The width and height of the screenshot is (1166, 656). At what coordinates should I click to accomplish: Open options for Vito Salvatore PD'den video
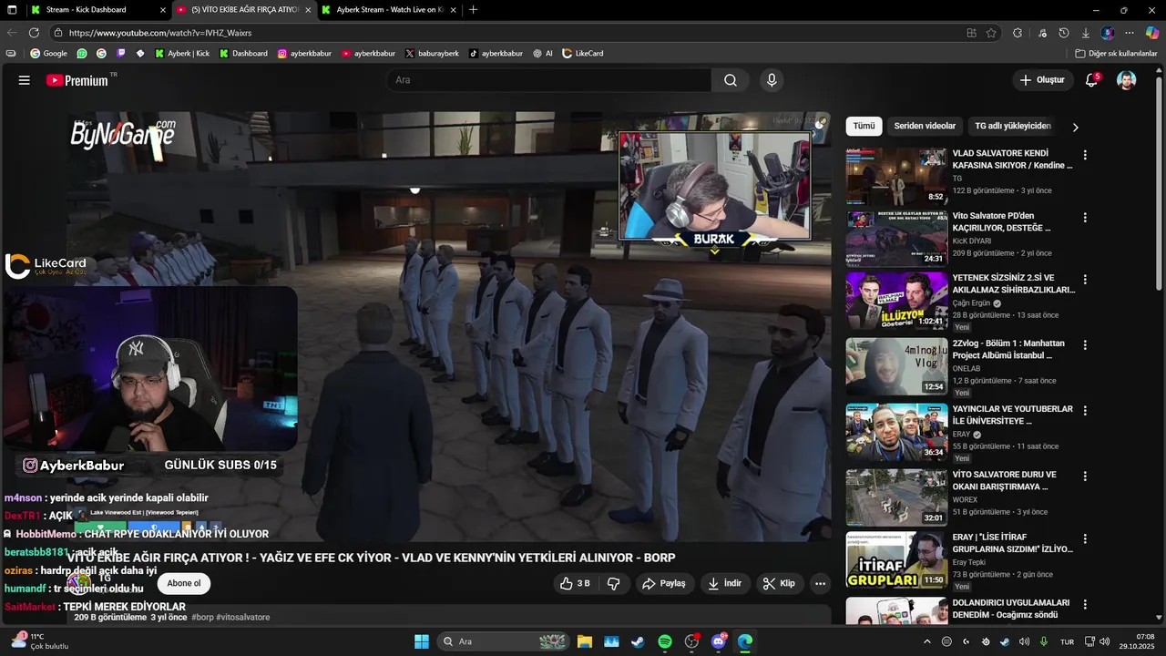pyautogui.click(x=1084, y=218)
